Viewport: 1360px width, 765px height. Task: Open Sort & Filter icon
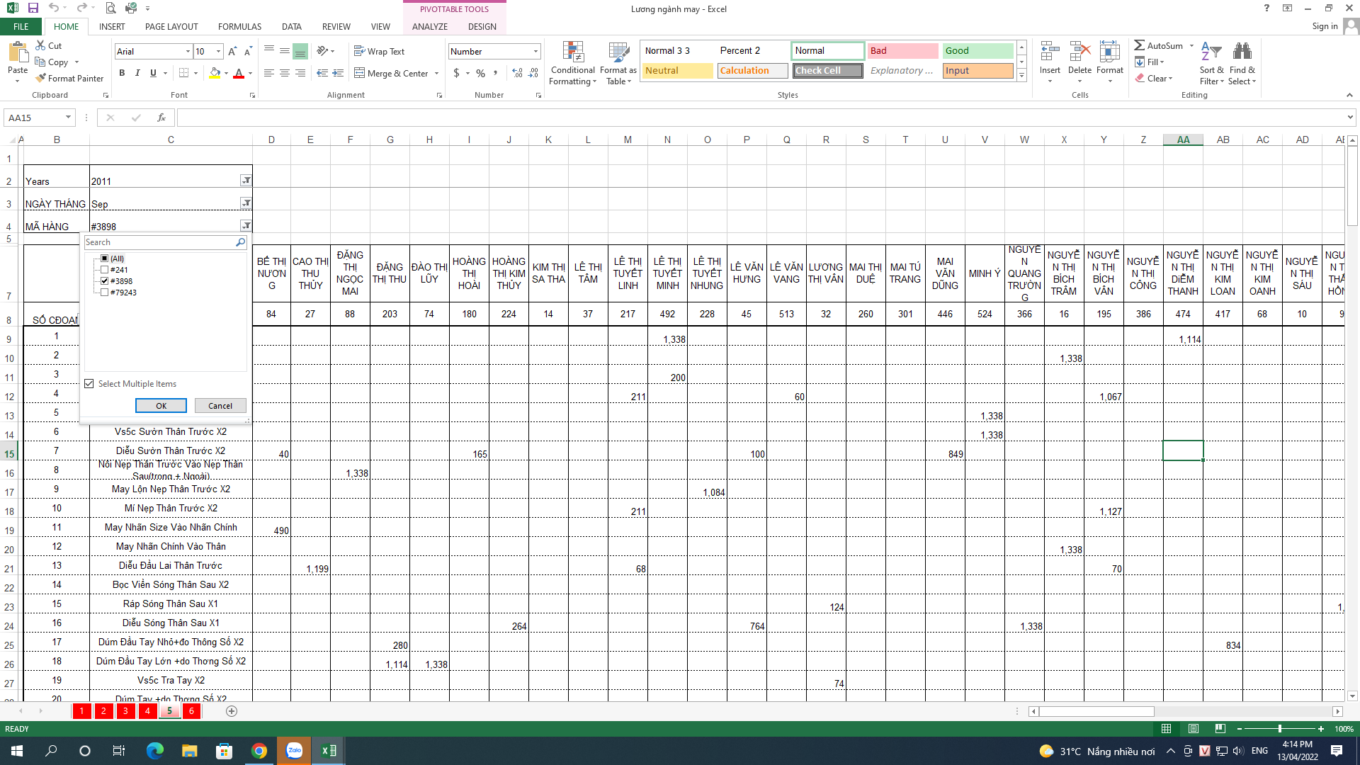click(x=1211, y=53)
